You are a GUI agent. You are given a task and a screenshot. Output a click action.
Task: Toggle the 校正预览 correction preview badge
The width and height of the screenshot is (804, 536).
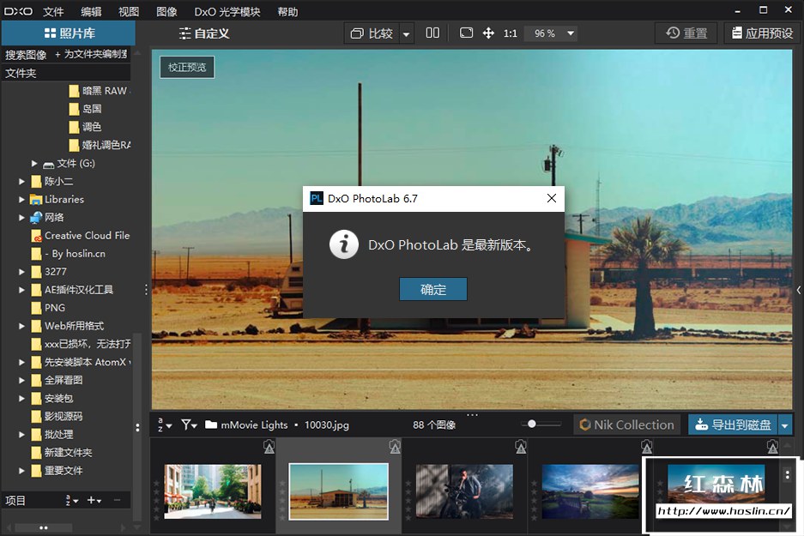pos(187,67)
